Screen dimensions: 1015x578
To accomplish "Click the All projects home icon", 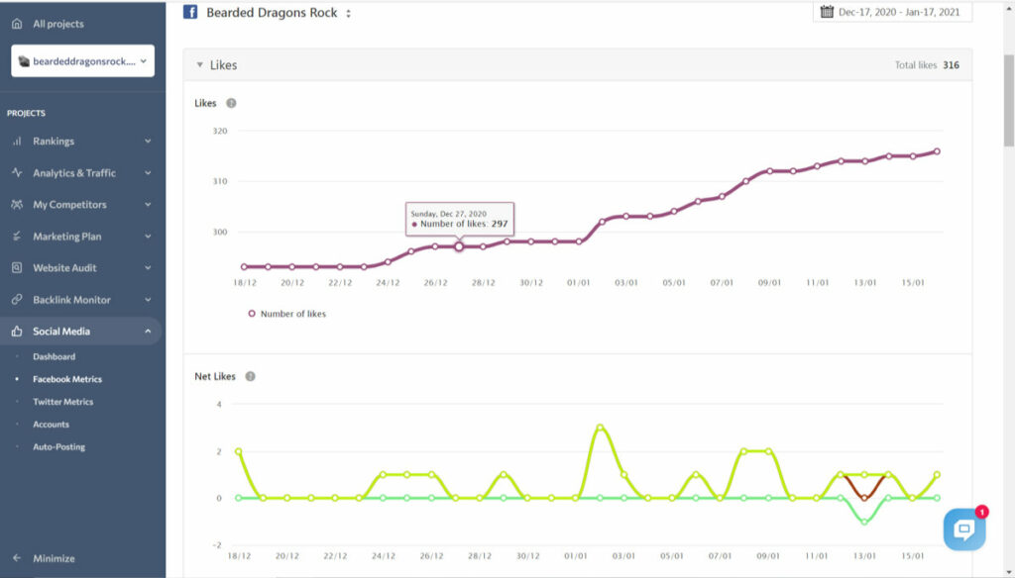I will 18,24.
